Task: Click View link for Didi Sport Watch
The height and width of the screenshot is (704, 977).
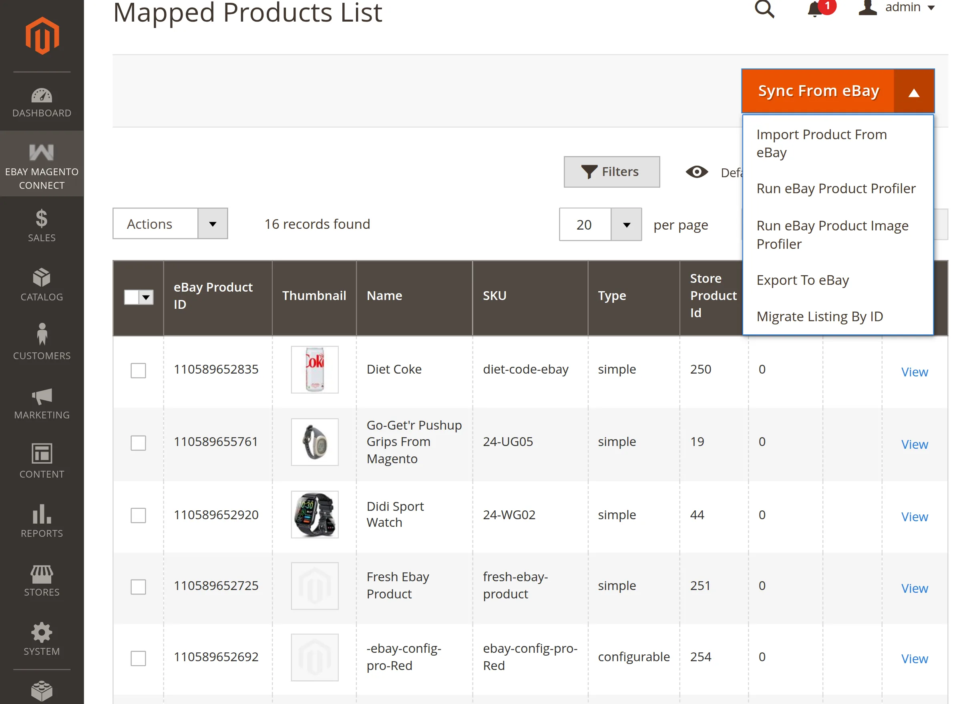Action: (x=915, y=516)
